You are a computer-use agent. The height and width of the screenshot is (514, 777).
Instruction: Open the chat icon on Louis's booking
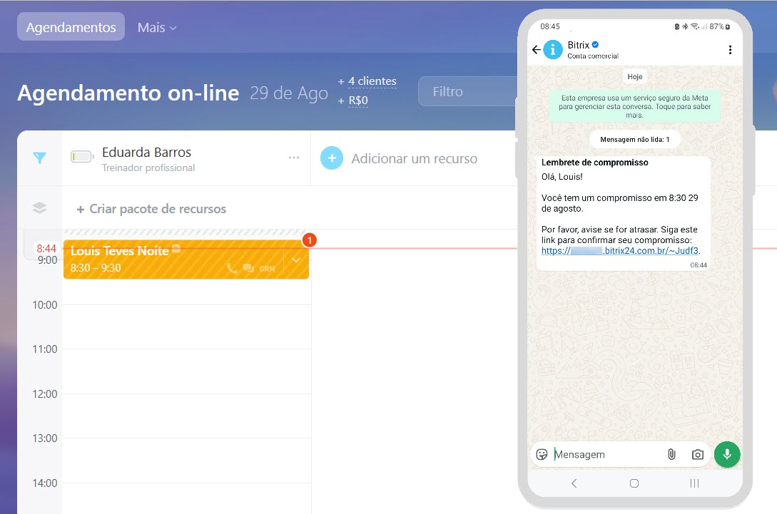point(248,269)
